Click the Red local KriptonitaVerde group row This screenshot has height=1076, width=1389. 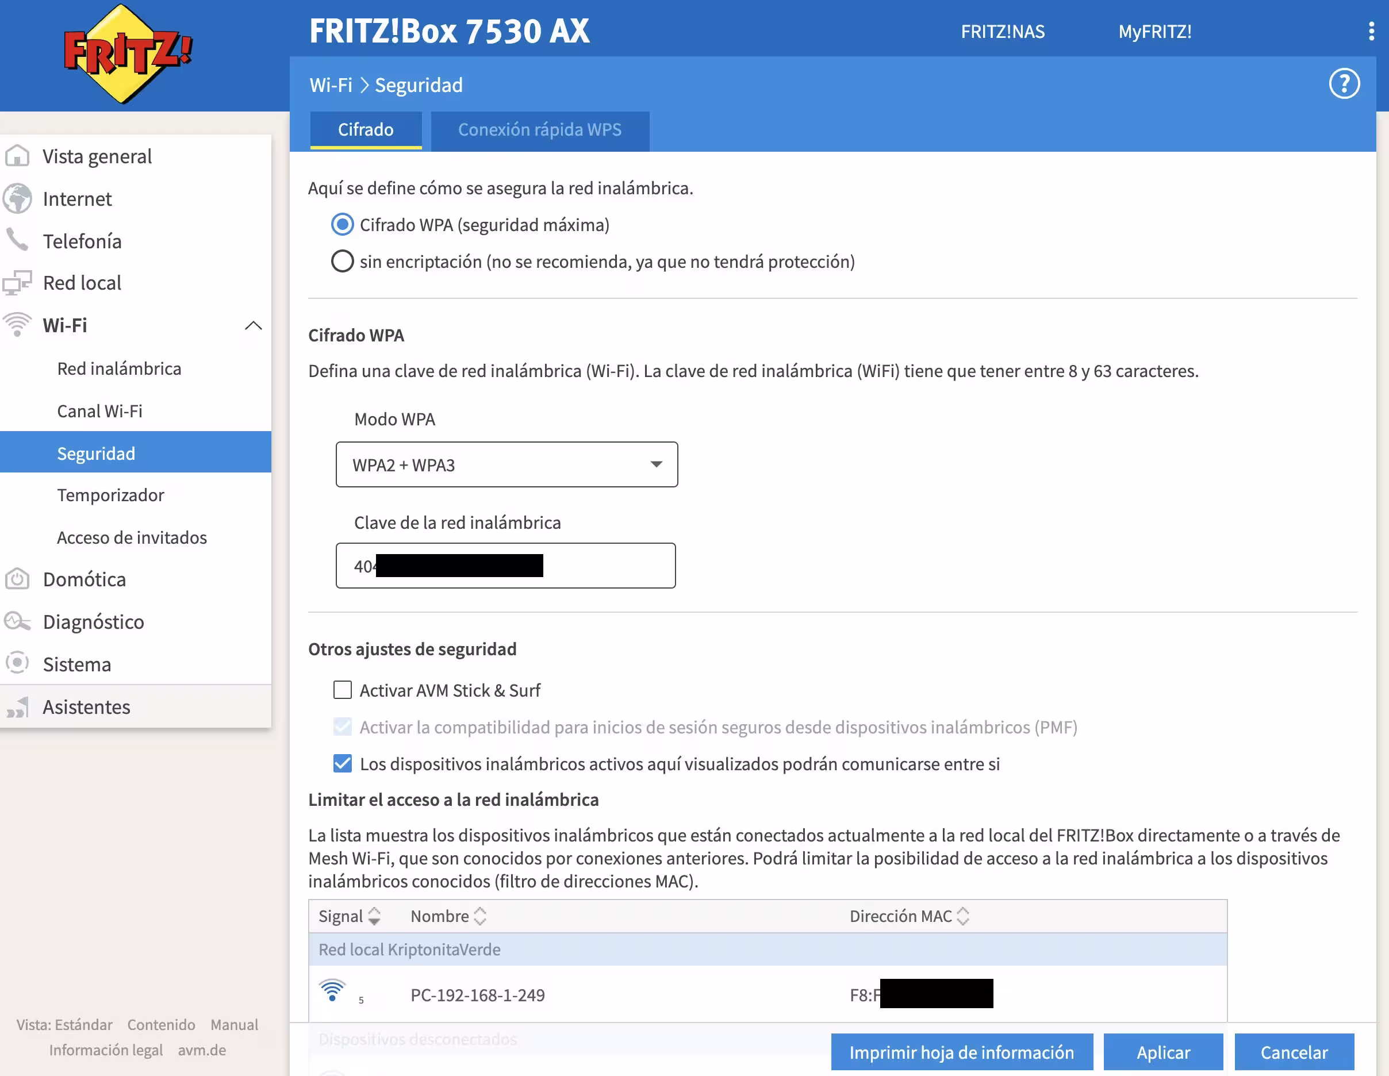pyautogui.click(x=768, y=950)
